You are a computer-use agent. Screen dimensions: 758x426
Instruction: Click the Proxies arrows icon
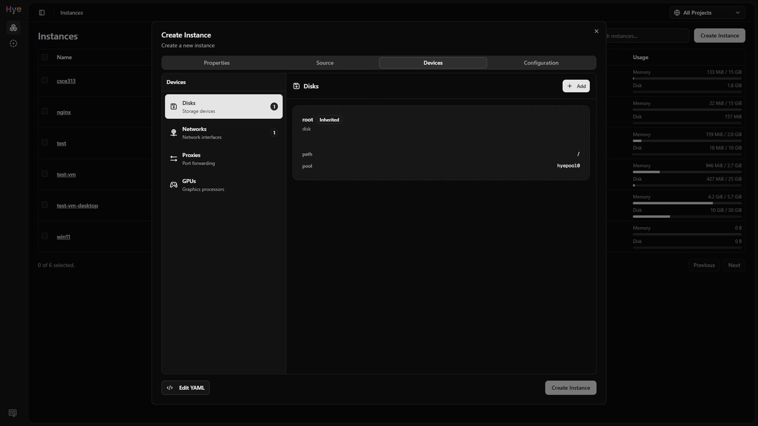click(174, 159)
